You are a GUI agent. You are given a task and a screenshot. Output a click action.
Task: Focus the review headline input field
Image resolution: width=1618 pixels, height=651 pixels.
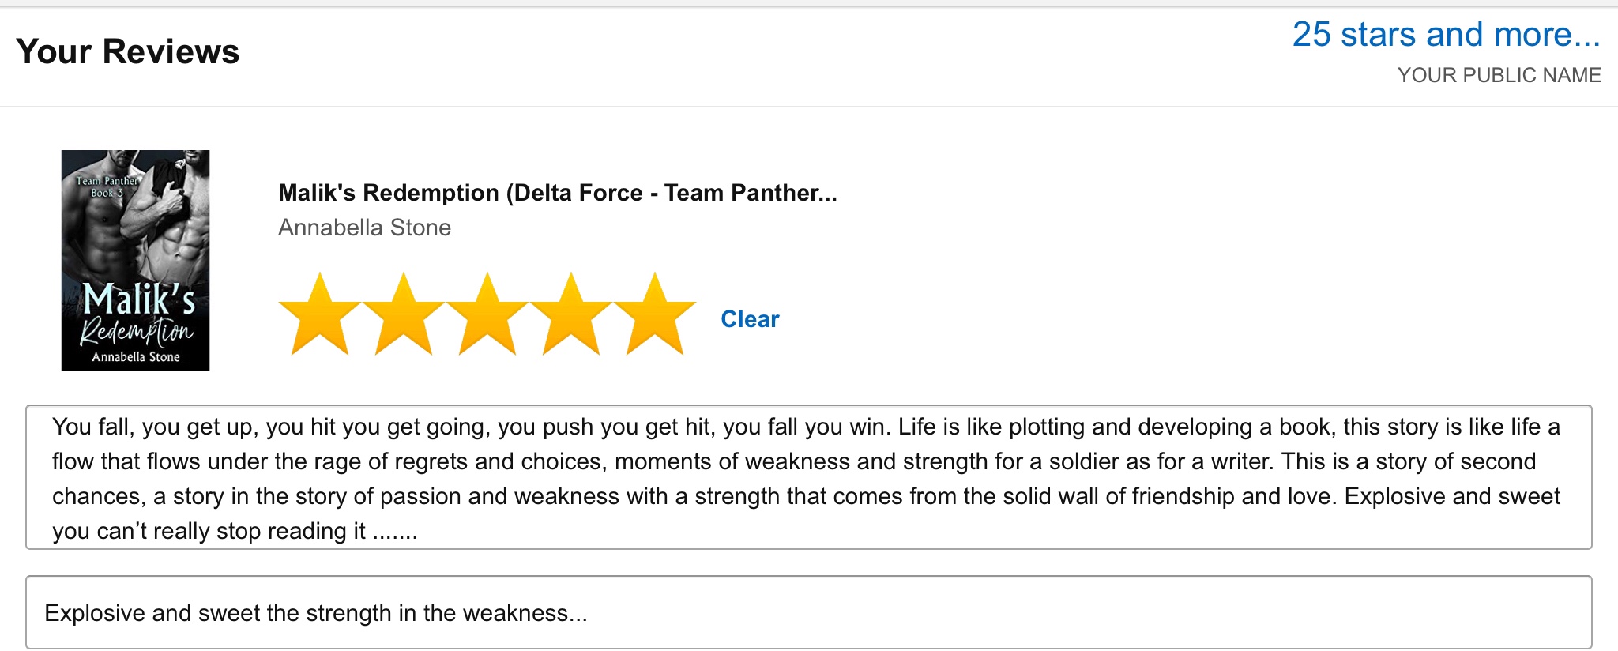pos(1027,613)
